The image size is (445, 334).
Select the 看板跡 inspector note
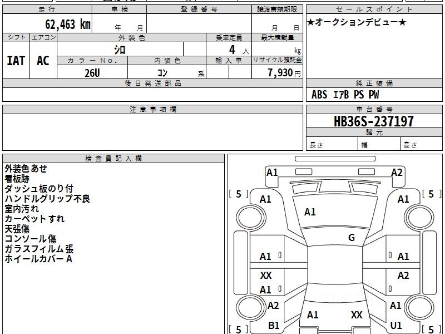(x=17, y=179)
